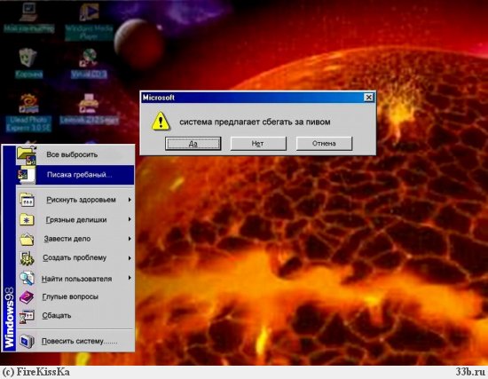Expand the Грязные делишки submenu arrow
The height and width of the screenshot is (379, 488).
click(130, 219)
